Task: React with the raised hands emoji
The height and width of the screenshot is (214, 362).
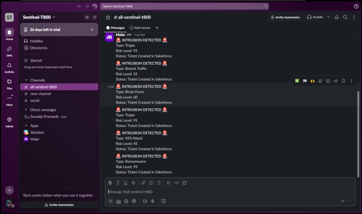Action: [312, 81]
